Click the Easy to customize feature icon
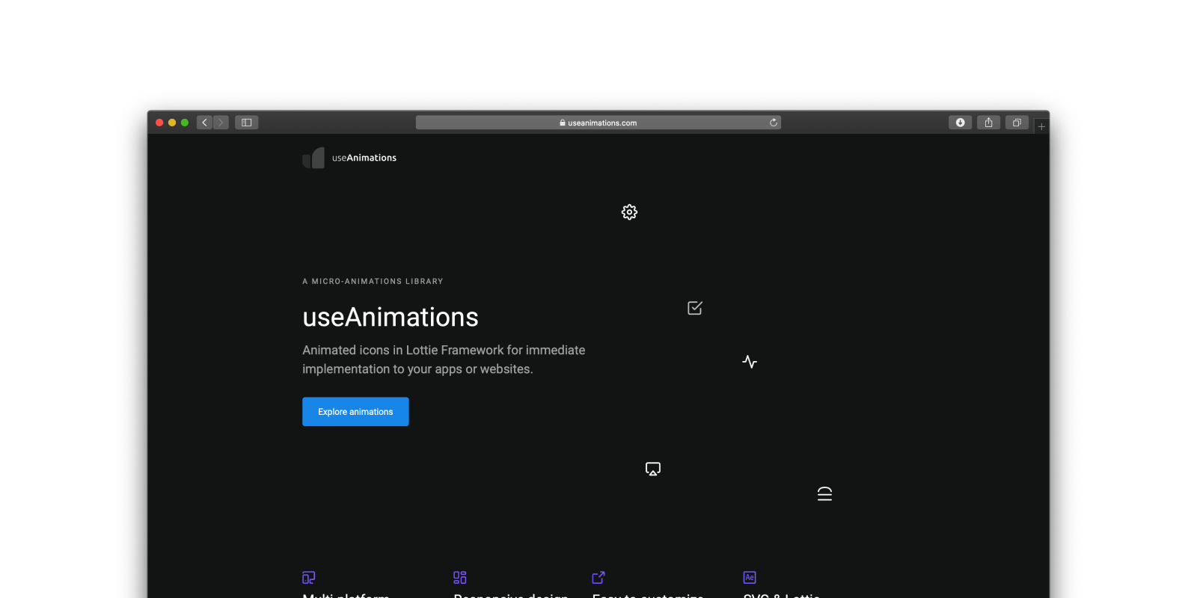This screenshot has width=1197, height=598. tap(598, 578)
